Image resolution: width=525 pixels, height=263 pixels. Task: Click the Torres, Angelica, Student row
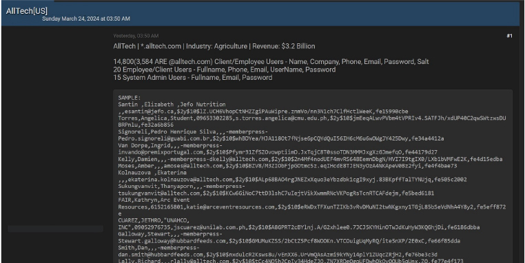[312, 121]
